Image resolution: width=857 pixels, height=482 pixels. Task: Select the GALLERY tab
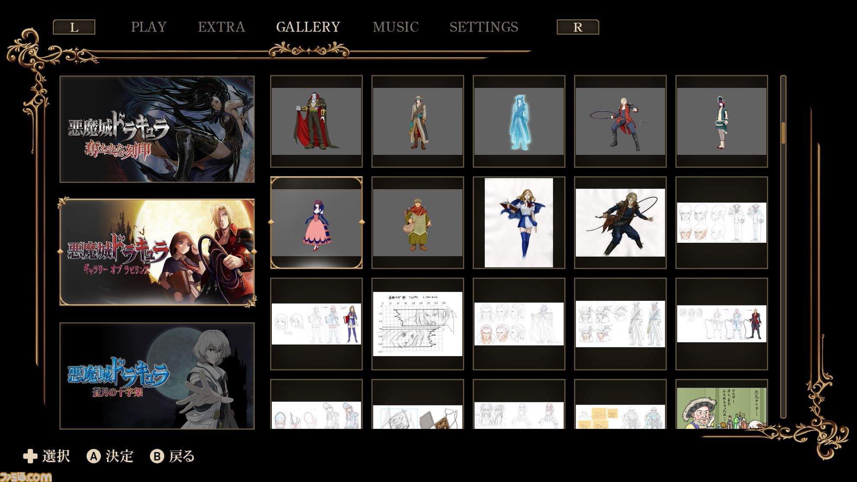coord(308,27)
